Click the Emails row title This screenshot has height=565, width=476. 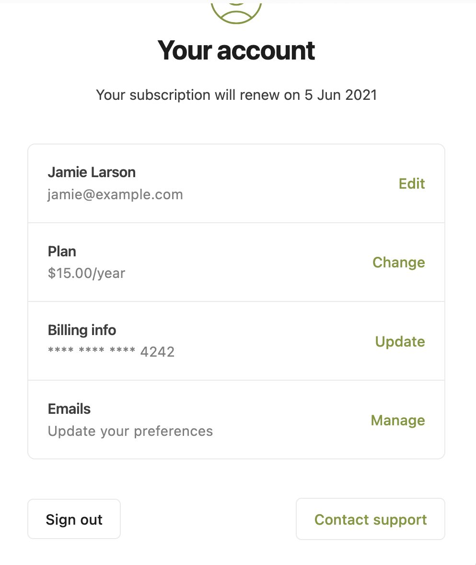(69, 409)
